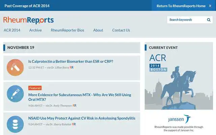Screen dimensions: 216x135
Task: Click the RR badge beside Dr. Andy Thompson
Action: coord(74,106)
